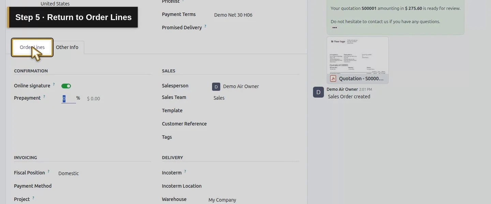Click the S00001 quotation number in message
491x204 pixels.
[369, 8]
